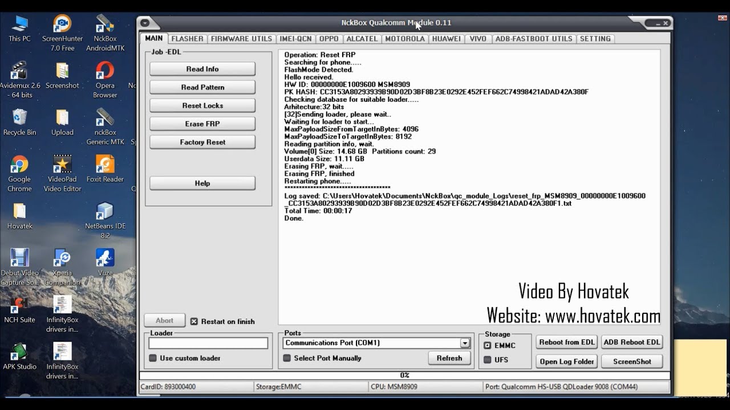730x410 pixels.
Task: Click the Total Time: 00:00:17 log line
Action: [x=318, y=211]
